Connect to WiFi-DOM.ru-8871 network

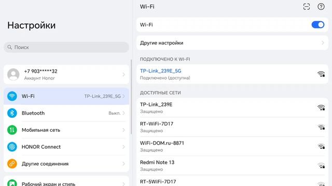point(232,146)
